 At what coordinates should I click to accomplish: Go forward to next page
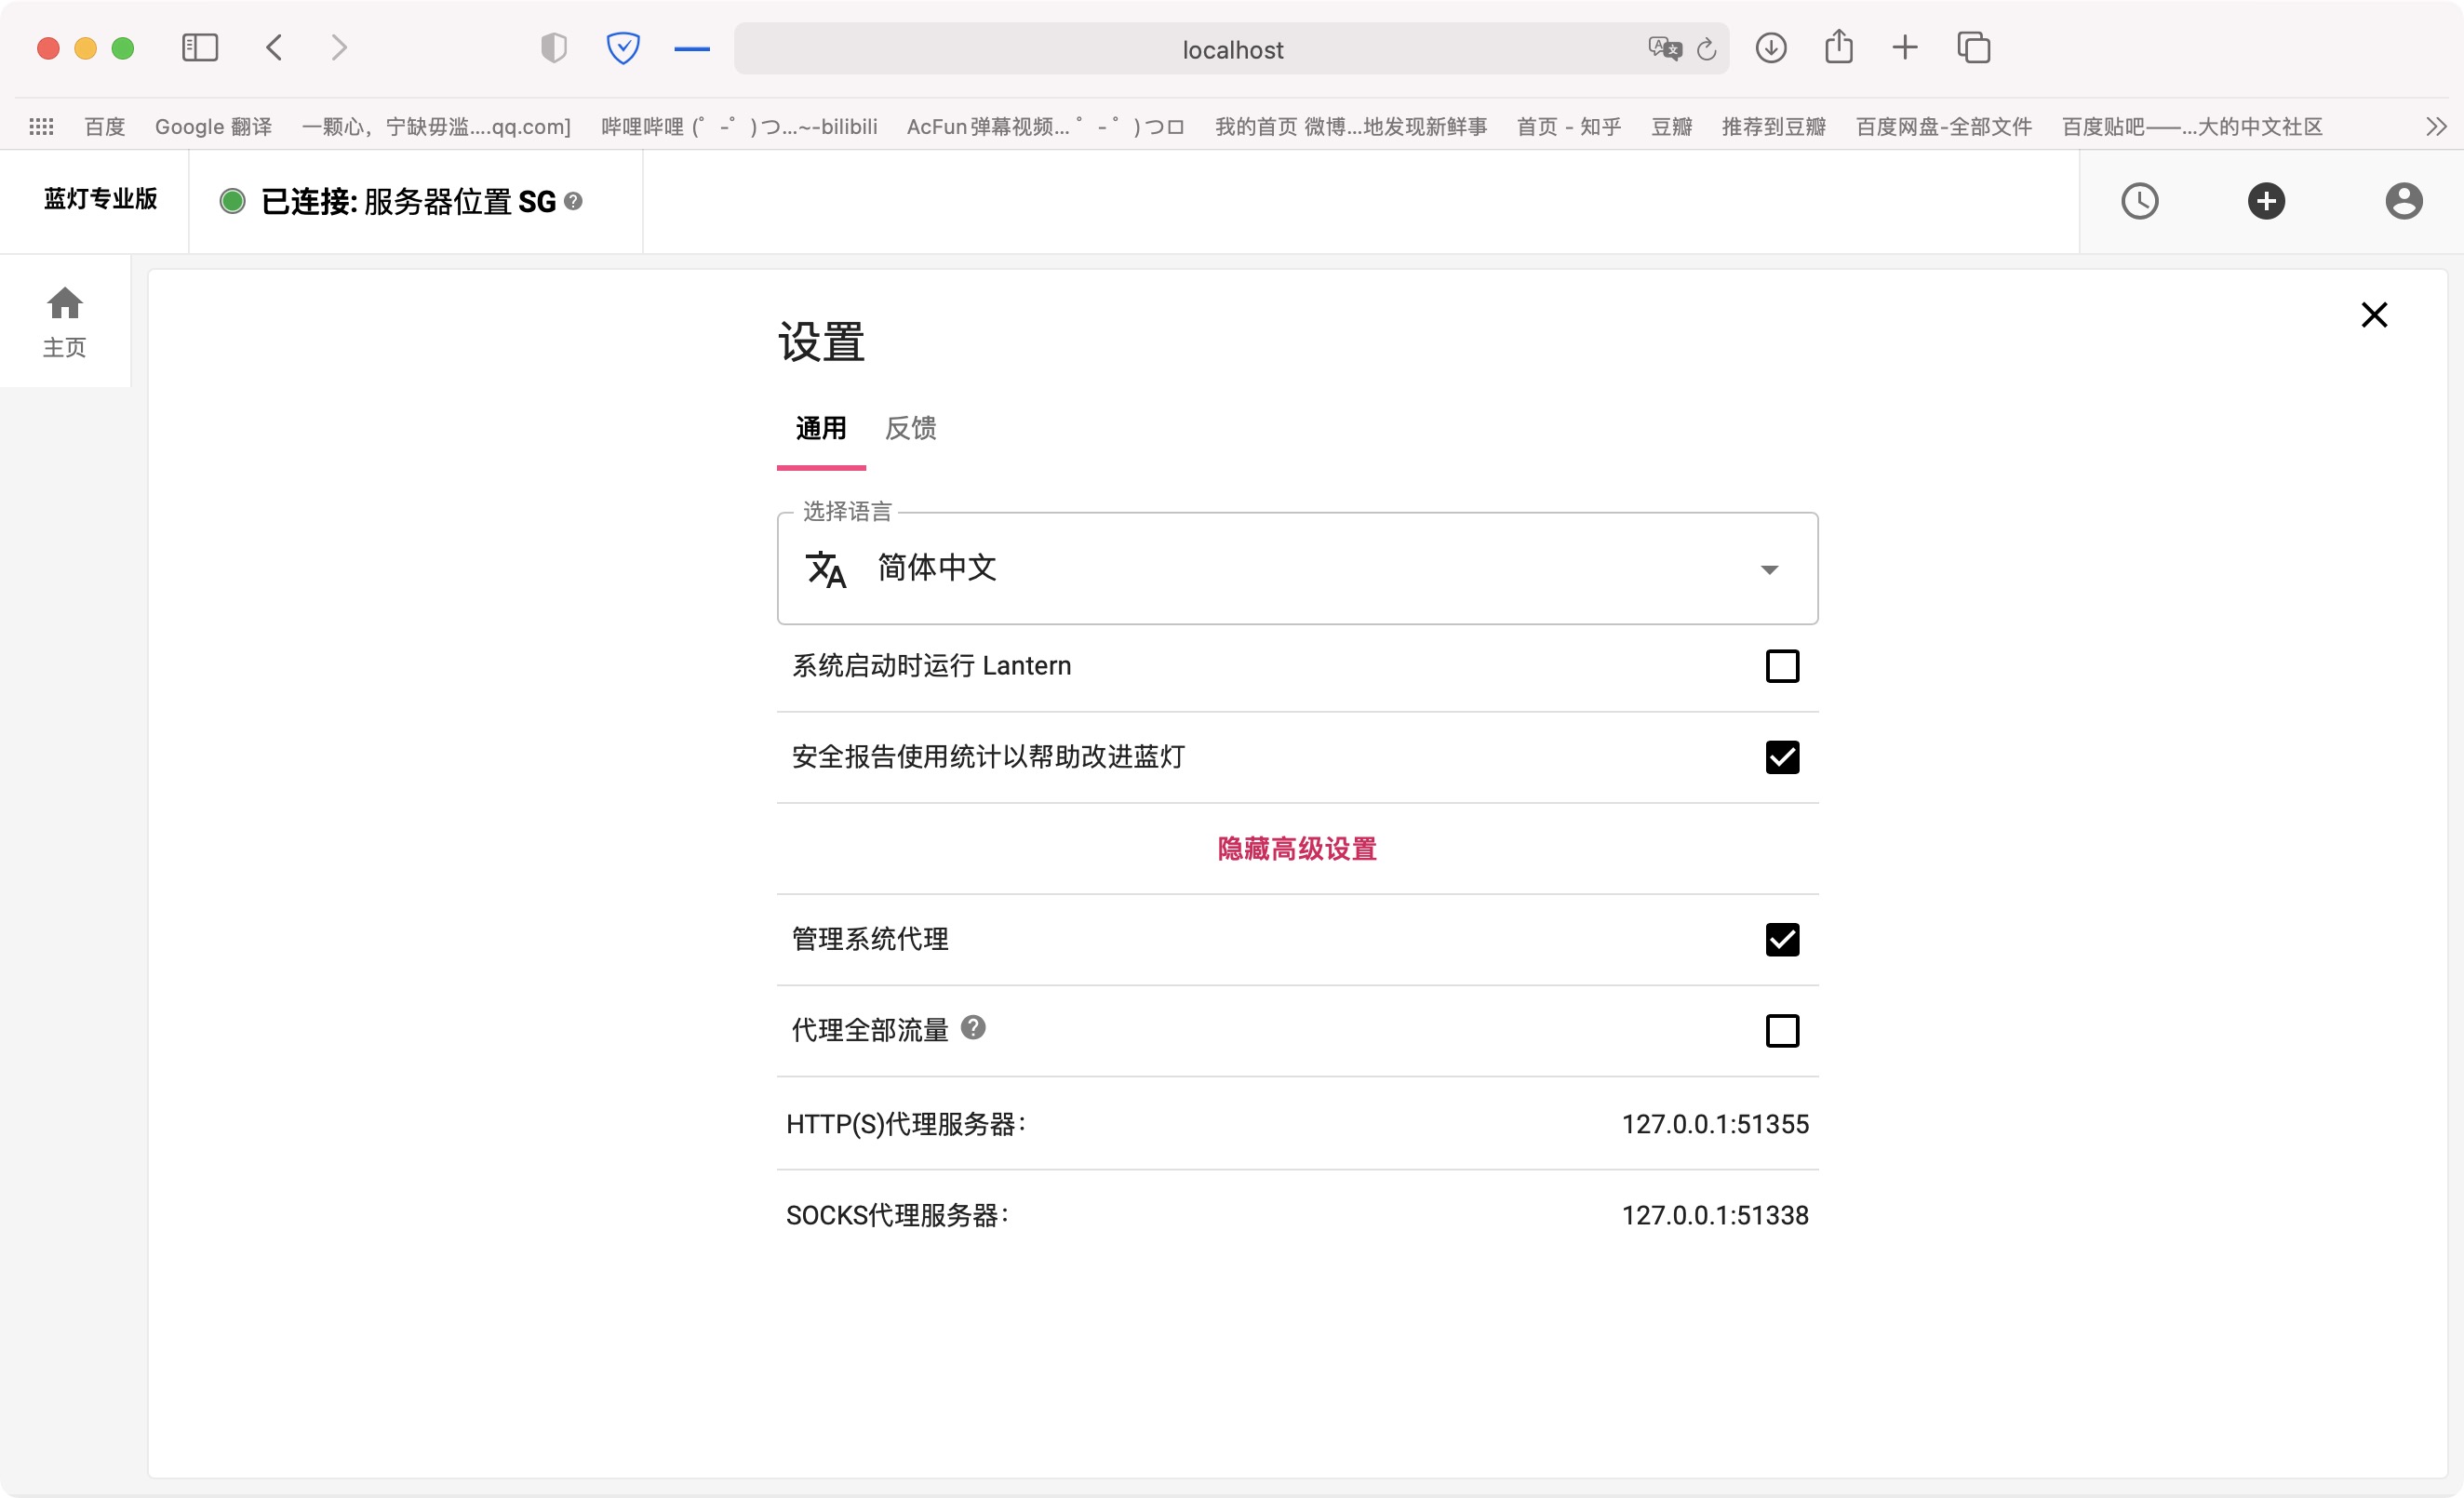click(339, 47)
